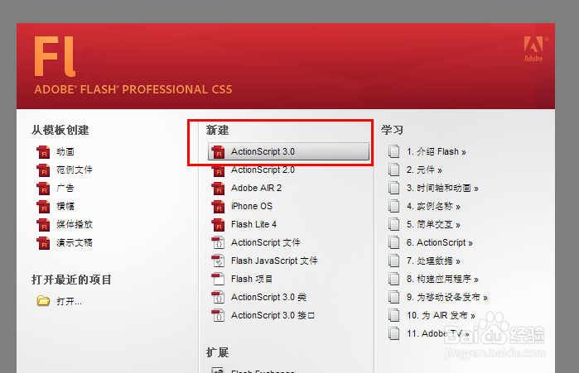Viewport: 579px width, 373px height.
Task: Create a new Adobe AIR 2 document
Action: (256, 188)
